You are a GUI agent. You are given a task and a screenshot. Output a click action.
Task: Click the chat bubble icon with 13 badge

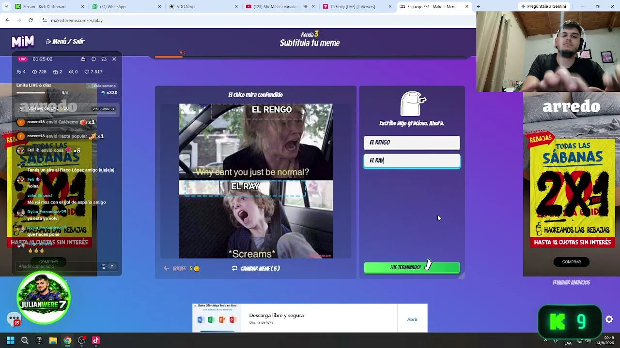tap(14, 319)
